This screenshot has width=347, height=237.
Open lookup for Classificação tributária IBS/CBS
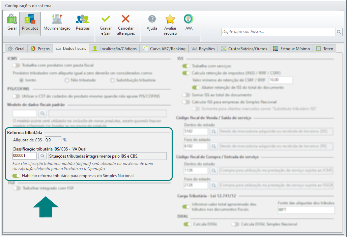click(42, 156)
